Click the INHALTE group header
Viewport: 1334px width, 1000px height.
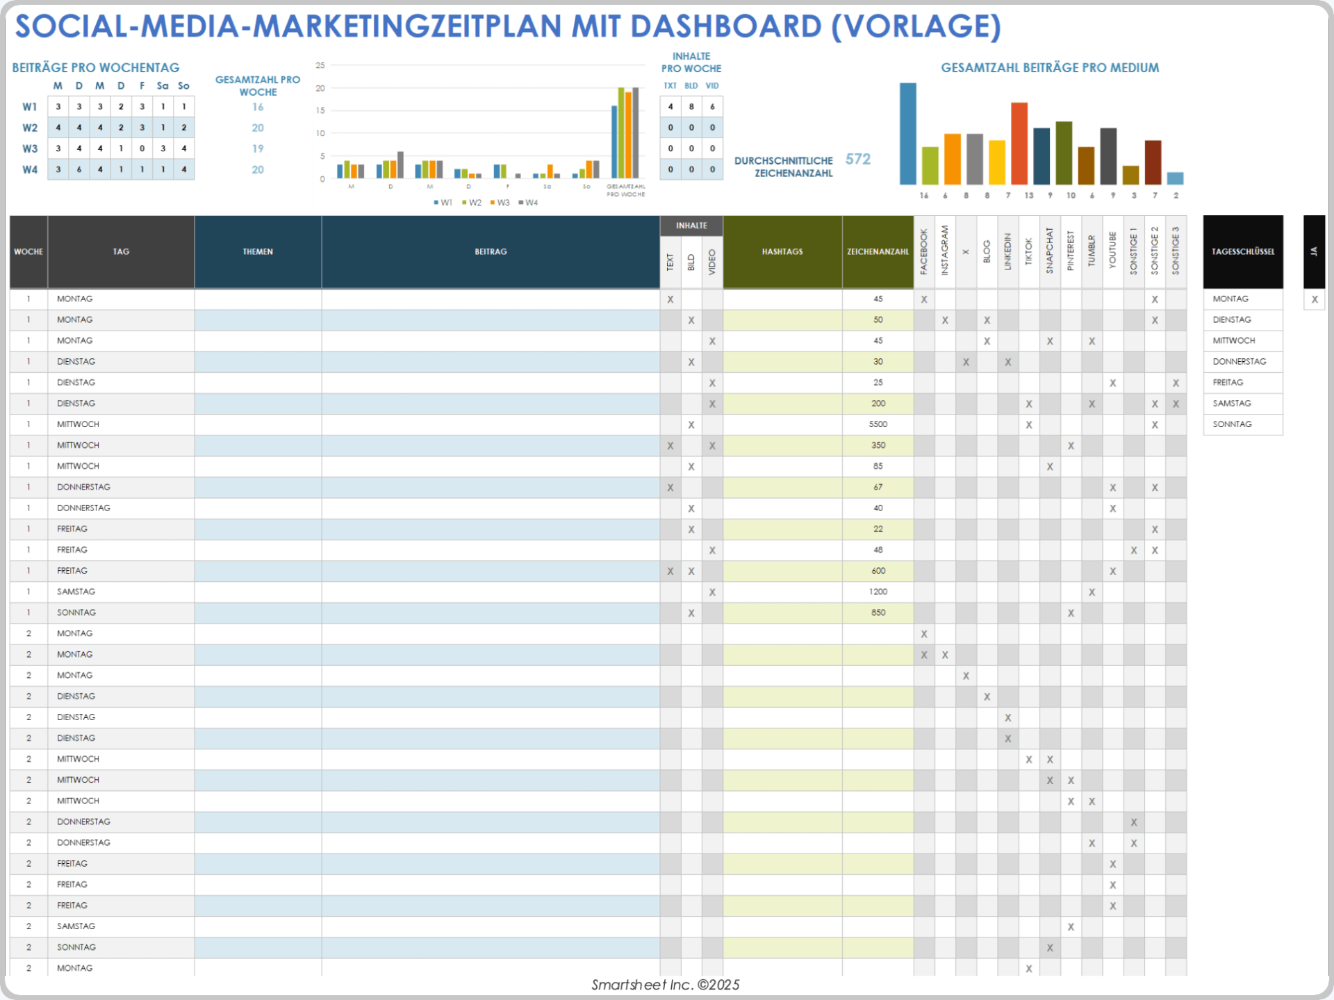tap(691, 226)
